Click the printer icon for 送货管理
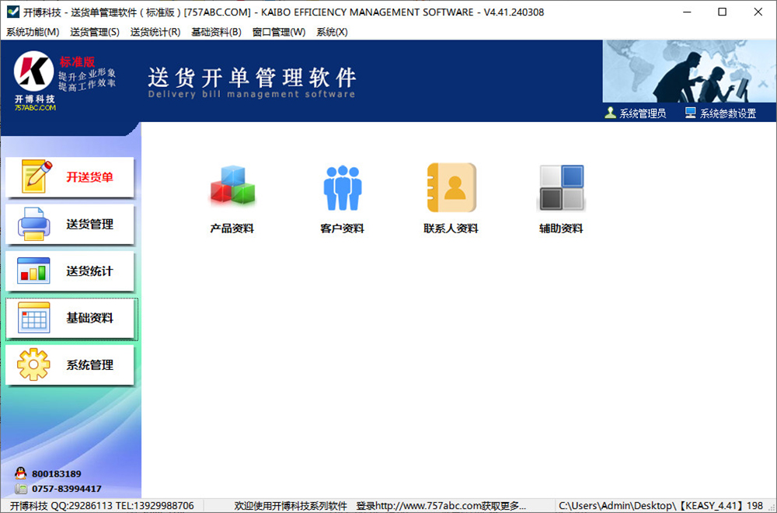The height and width of the screenshot is (513, 777). pyautogui.click(x=33, y=224)
